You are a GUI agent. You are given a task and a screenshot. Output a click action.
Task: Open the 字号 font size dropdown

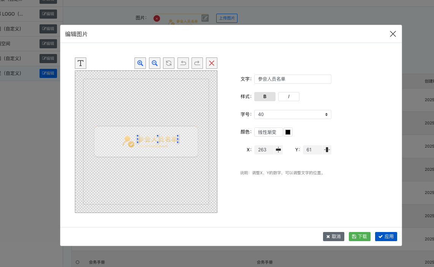point(293,114)
